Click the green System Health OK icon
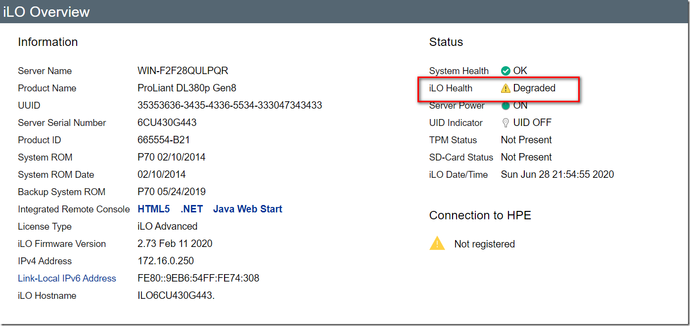The width and height of the screenshot is (690, 326). click(506, 71)
